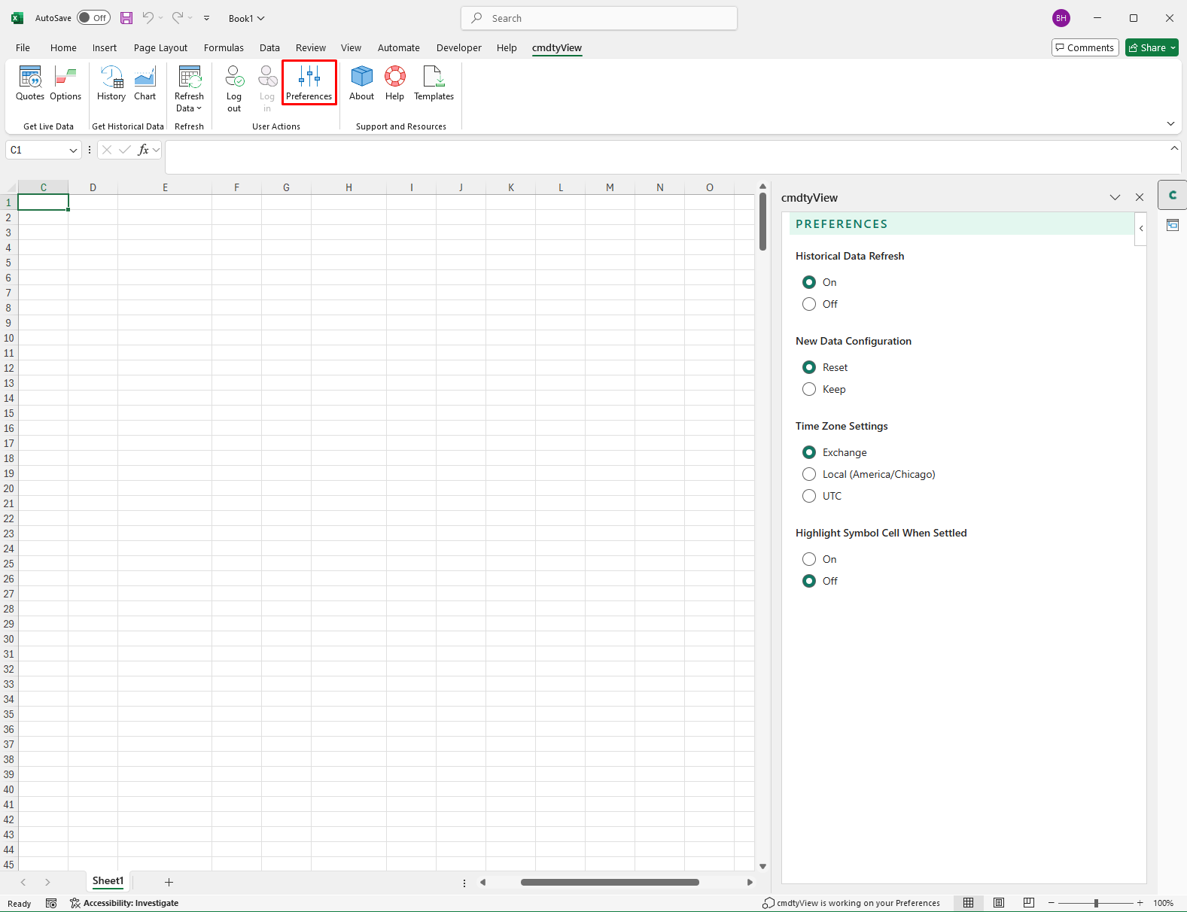Viewport: 1187px width, 912px height.
Task: Save the workbook with the Save icon
Action: click(x=126, y=18)
